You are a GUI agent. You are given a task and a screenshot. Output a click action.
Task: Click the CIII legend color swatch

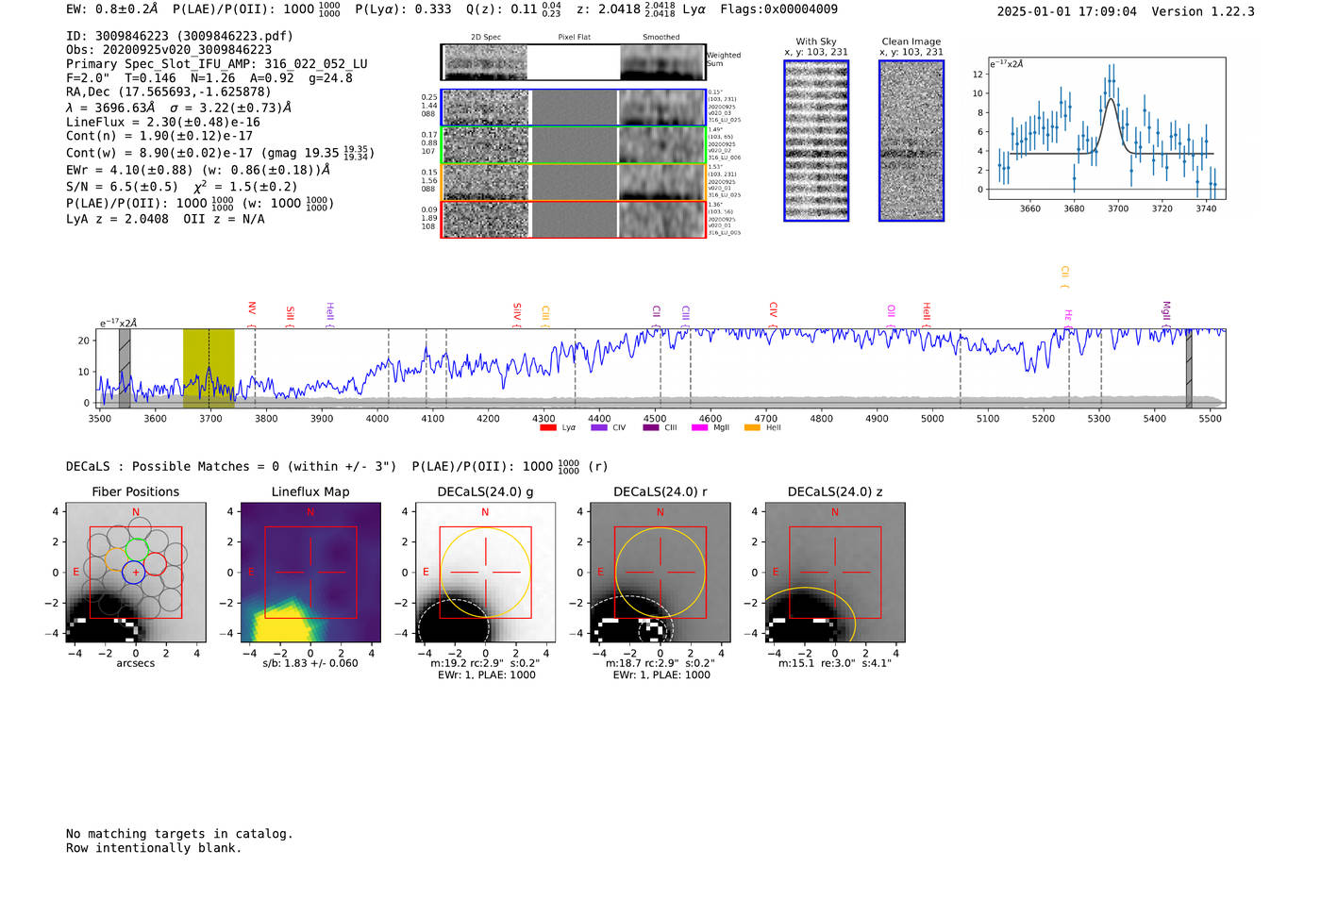coord(651,428)
